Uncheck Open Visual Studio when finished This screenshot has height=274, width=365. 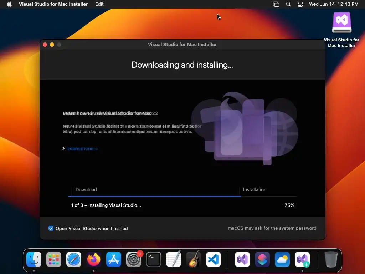pyautogui.click(x=51, y=228)
